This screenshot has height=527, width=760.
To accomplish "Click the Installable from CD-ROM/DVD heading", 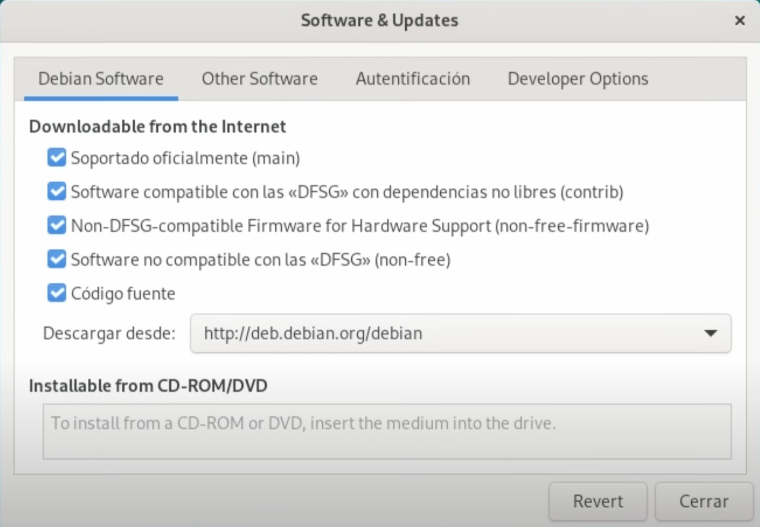I will click(148, 386).
